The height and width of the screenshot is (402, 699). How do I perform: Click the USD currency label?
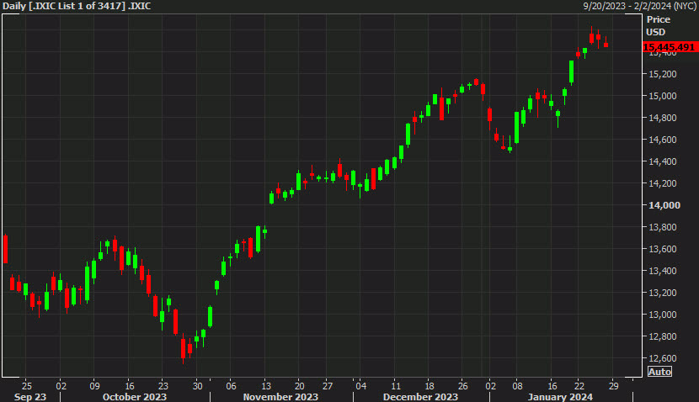click(x=656, y=32)
